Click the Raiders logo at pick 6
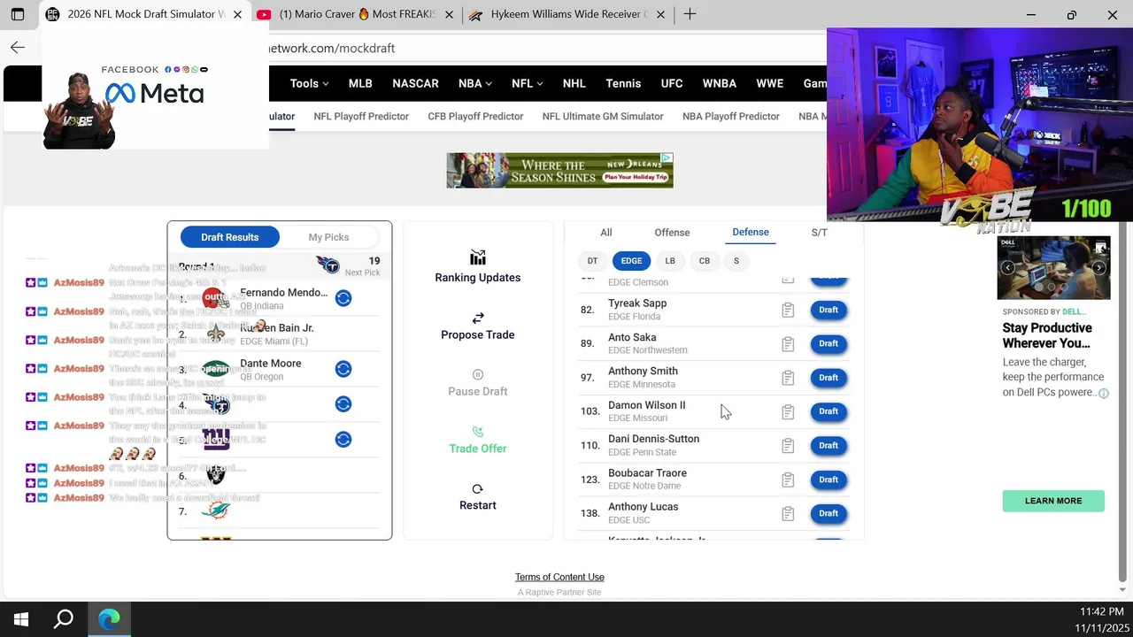Screen dimensions: 1133x637 (215, 476)
